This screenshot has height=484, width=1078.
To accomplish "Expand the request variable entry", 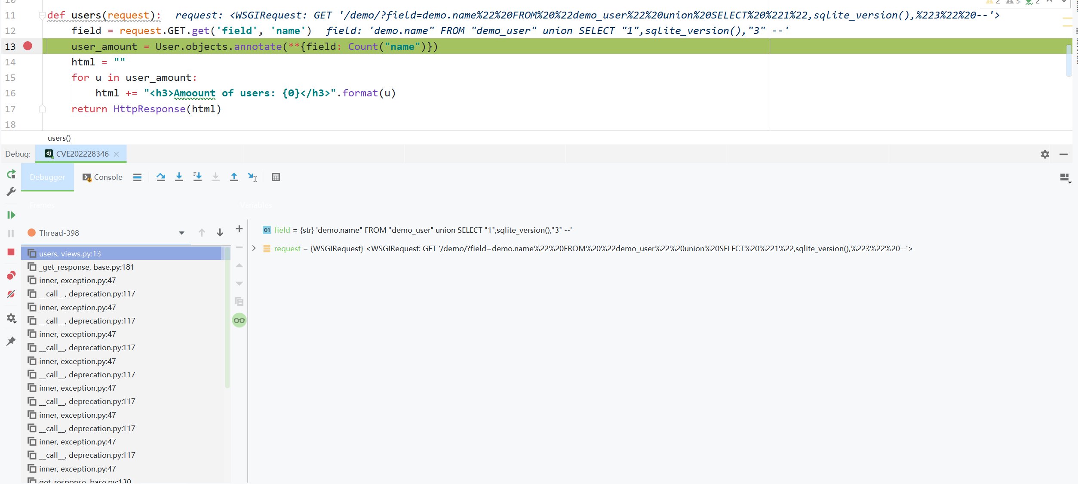I will (x=254, y=248).
